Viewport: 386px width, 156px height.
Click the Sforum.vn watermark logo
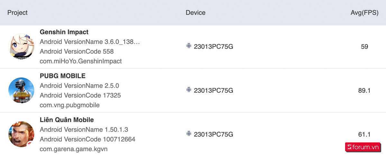(x=362, y=147)
